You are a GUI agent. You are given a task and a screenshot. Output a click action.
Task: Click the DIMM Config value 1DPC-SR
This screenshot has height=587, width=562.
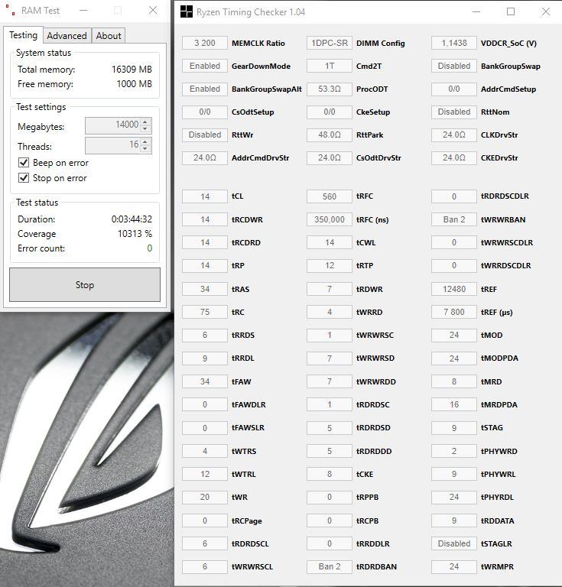tap(330, 43)
